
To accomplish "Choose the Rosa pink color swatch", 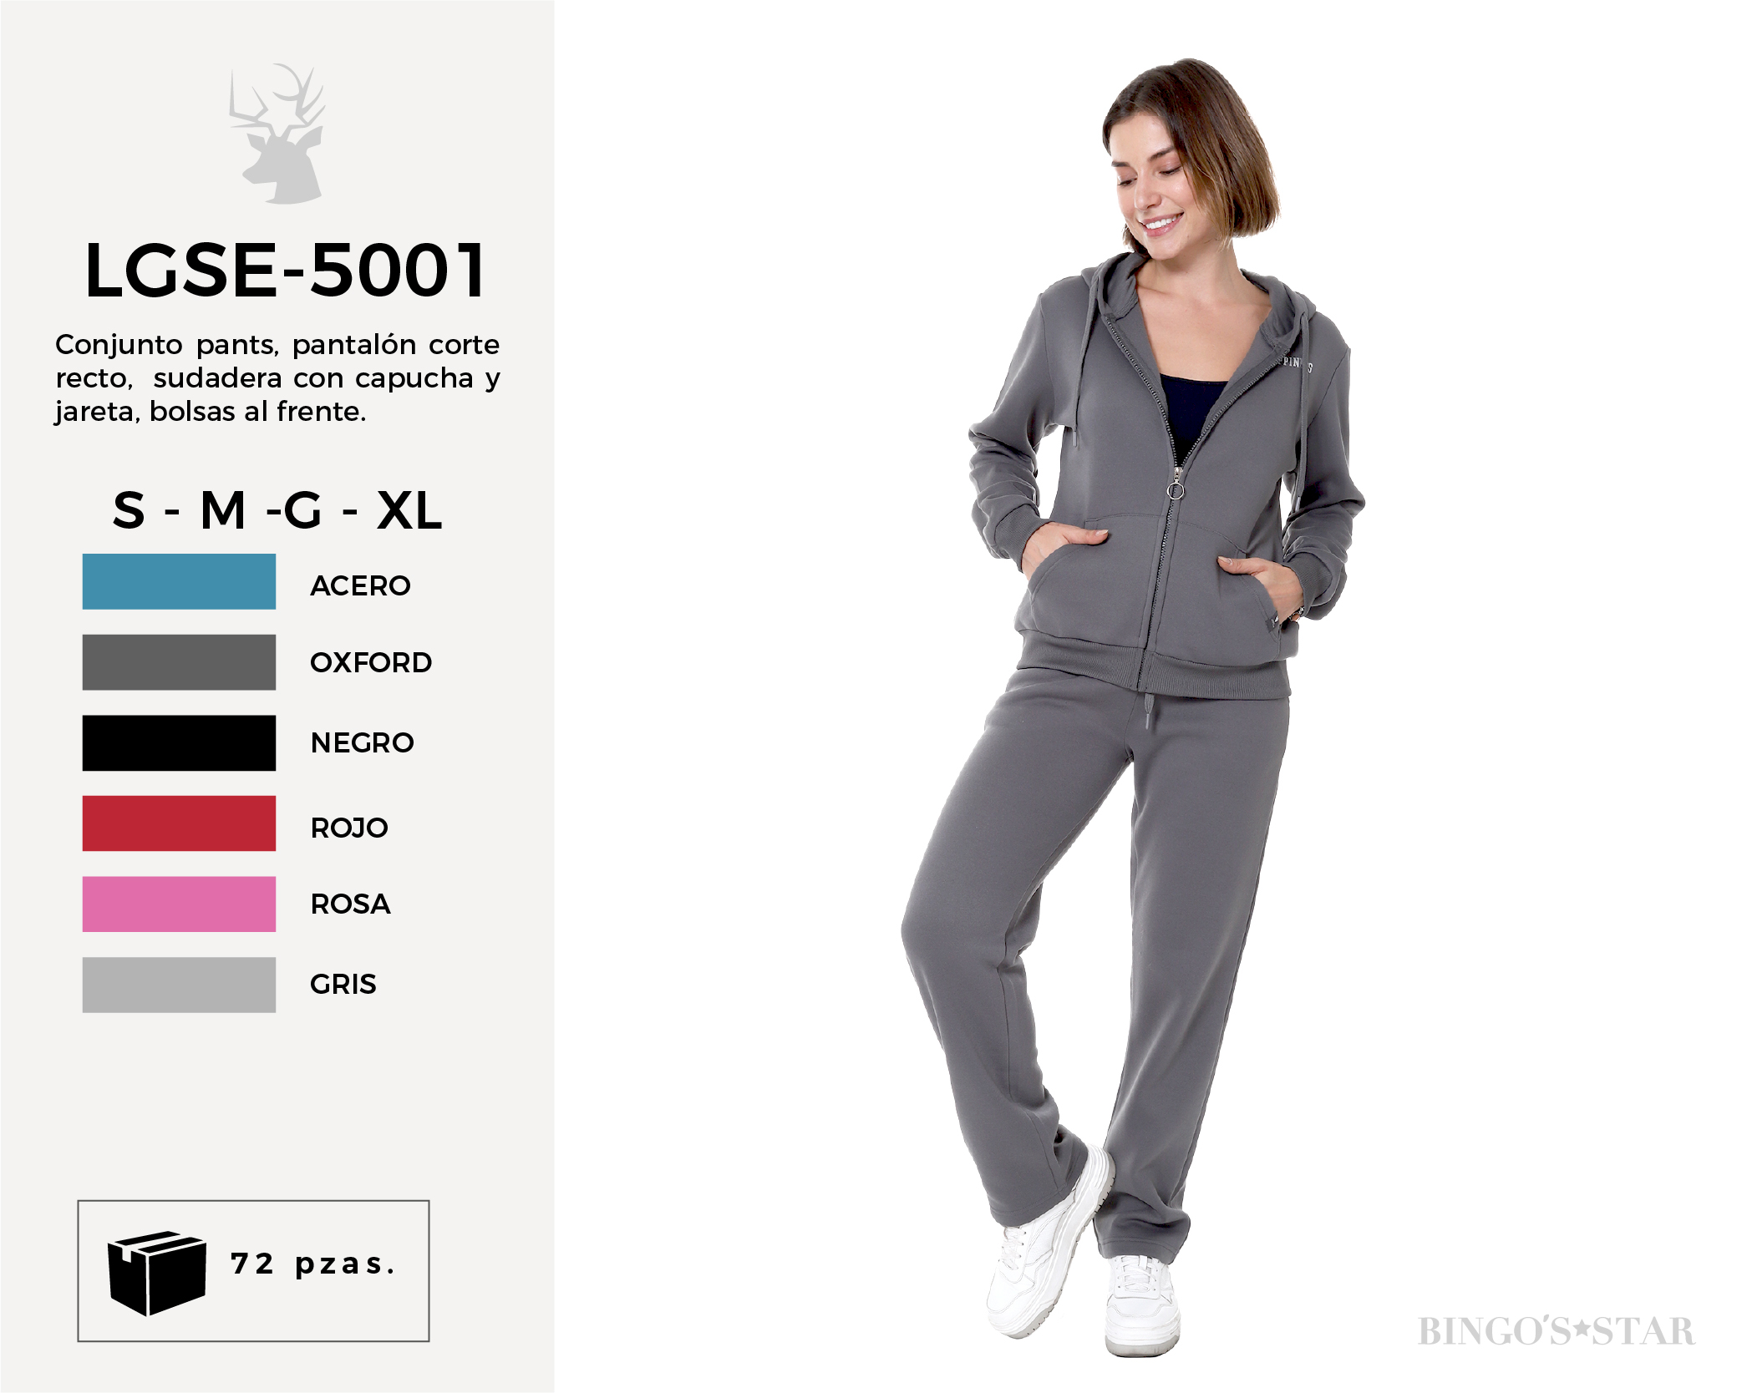I will point(179,904).
